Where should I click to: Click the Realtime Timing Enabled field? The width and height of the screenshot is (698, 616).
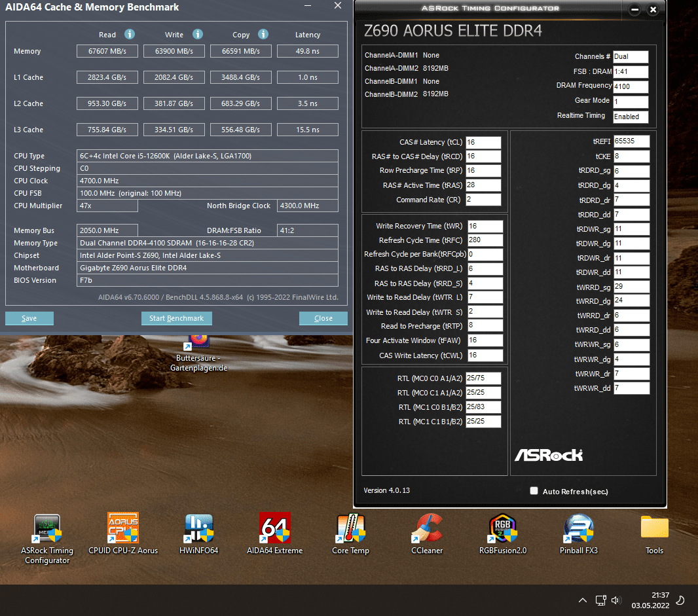point(631,117)
